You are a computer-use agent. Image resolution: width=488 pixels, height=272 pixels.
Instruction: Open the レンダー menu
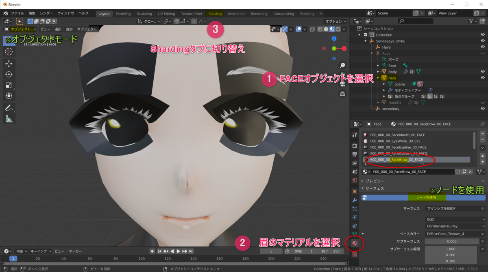tap(46, 13)
